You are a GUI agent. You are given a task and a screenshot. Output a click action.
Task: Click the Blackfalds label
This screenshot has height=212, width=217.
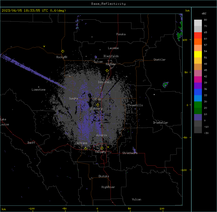[111, 56]
